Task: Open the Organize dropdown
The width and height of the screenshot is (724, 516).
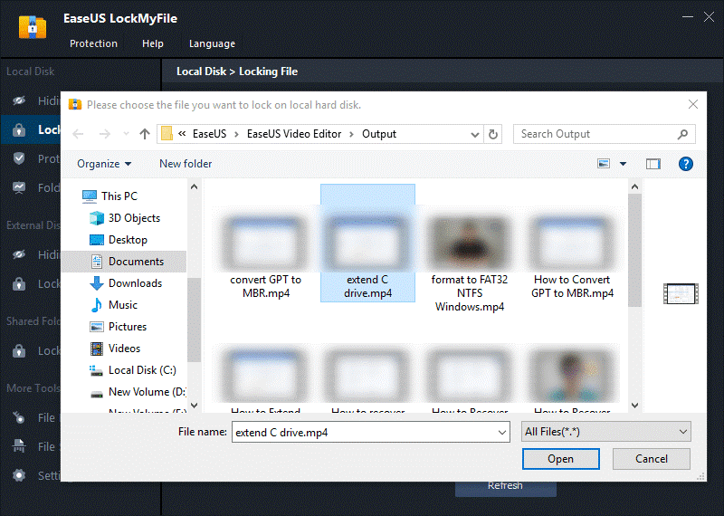Action: tap(104, 164)
